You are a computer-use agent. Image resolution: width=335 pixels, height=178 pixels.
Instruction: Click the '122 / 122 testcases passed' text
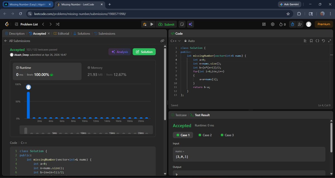click(42, 50)
